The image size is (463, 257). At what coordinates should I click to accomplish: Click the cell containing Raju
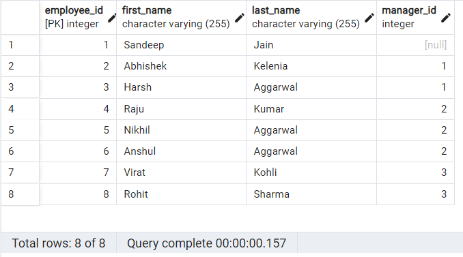(x=181, y=109)
